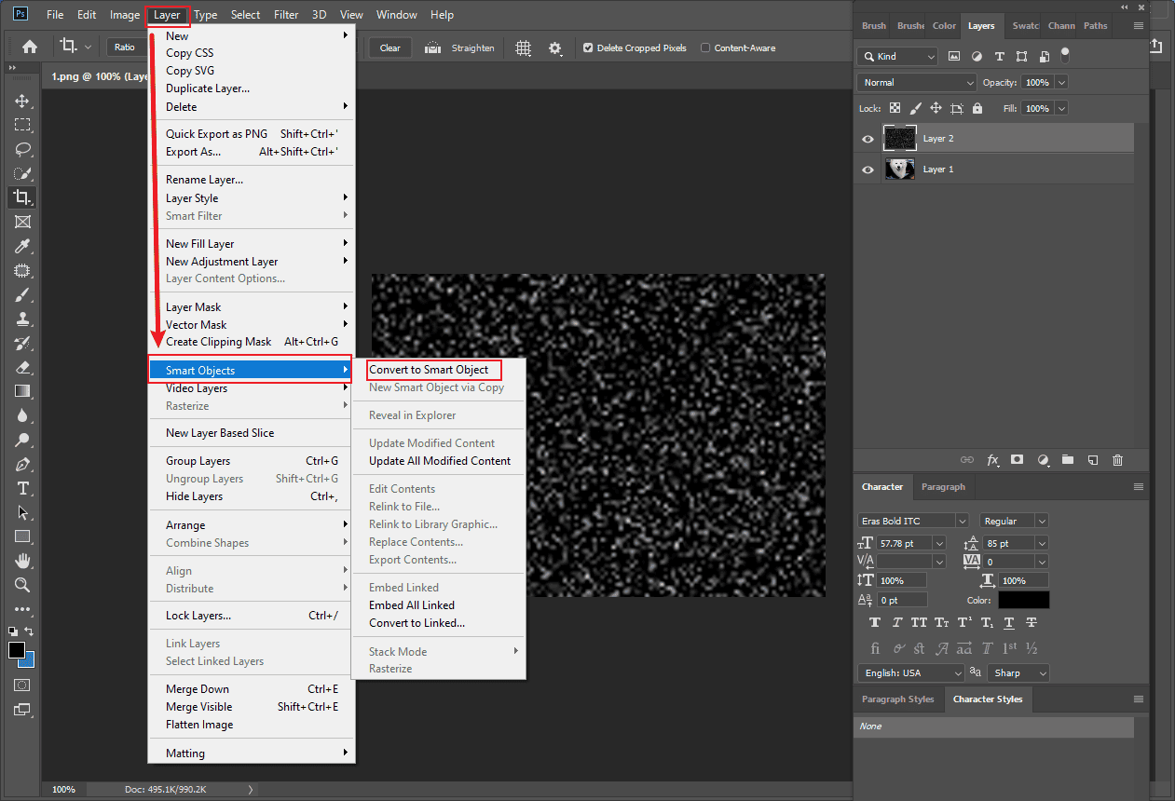
Task: Click the Layer 1 thumbnail
Action: (899, 169)
